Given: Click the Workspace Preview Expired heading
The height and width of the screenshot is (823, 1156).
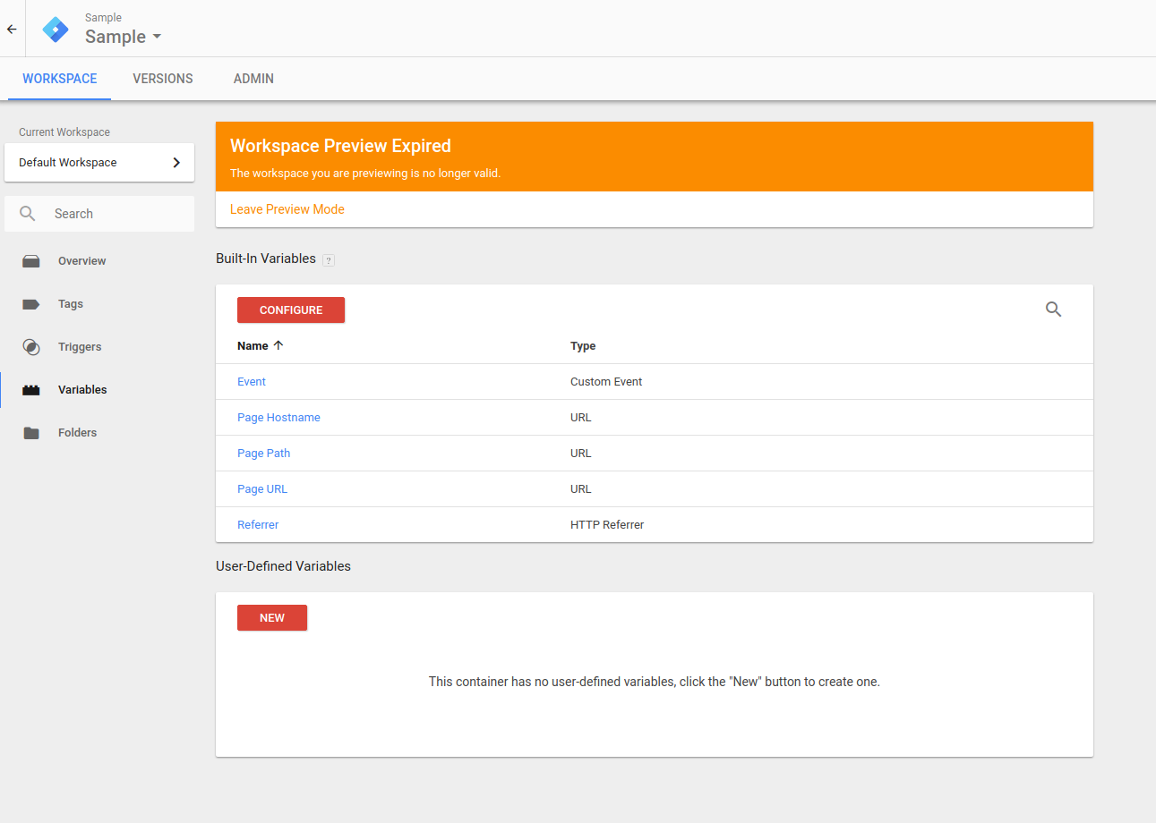Looking at the screenshot, I should (x=340, y=146).
